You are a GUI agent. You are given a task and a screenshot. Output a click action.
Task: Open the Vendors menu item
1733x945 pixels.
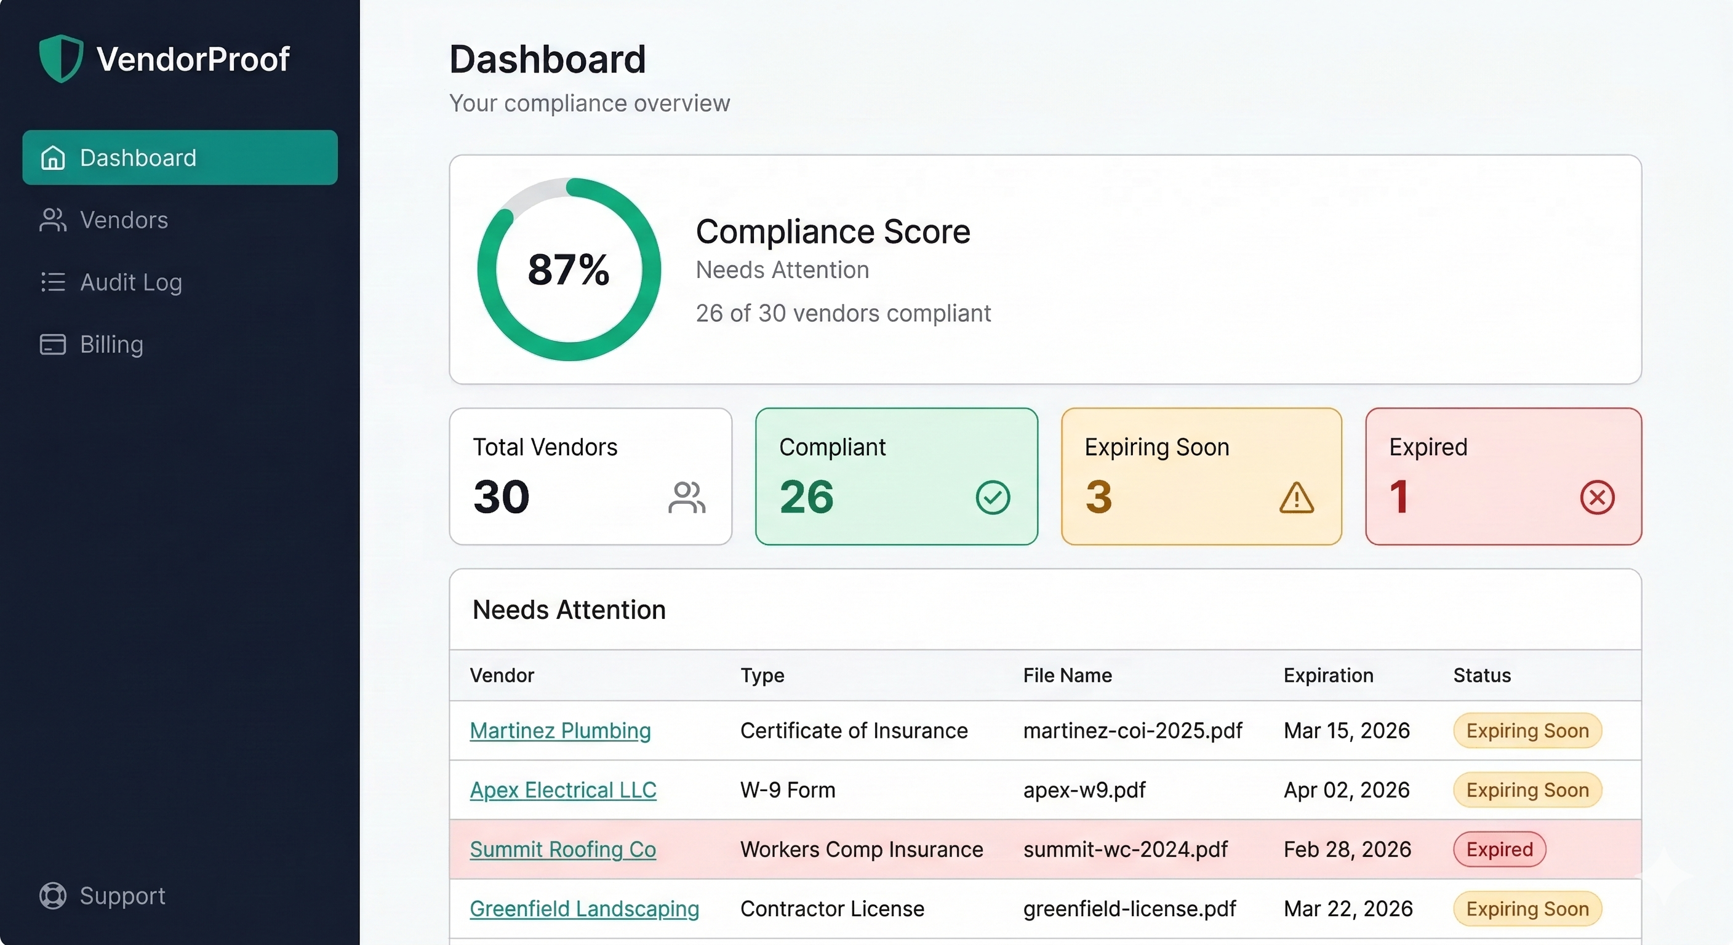[x=124, y=220]
